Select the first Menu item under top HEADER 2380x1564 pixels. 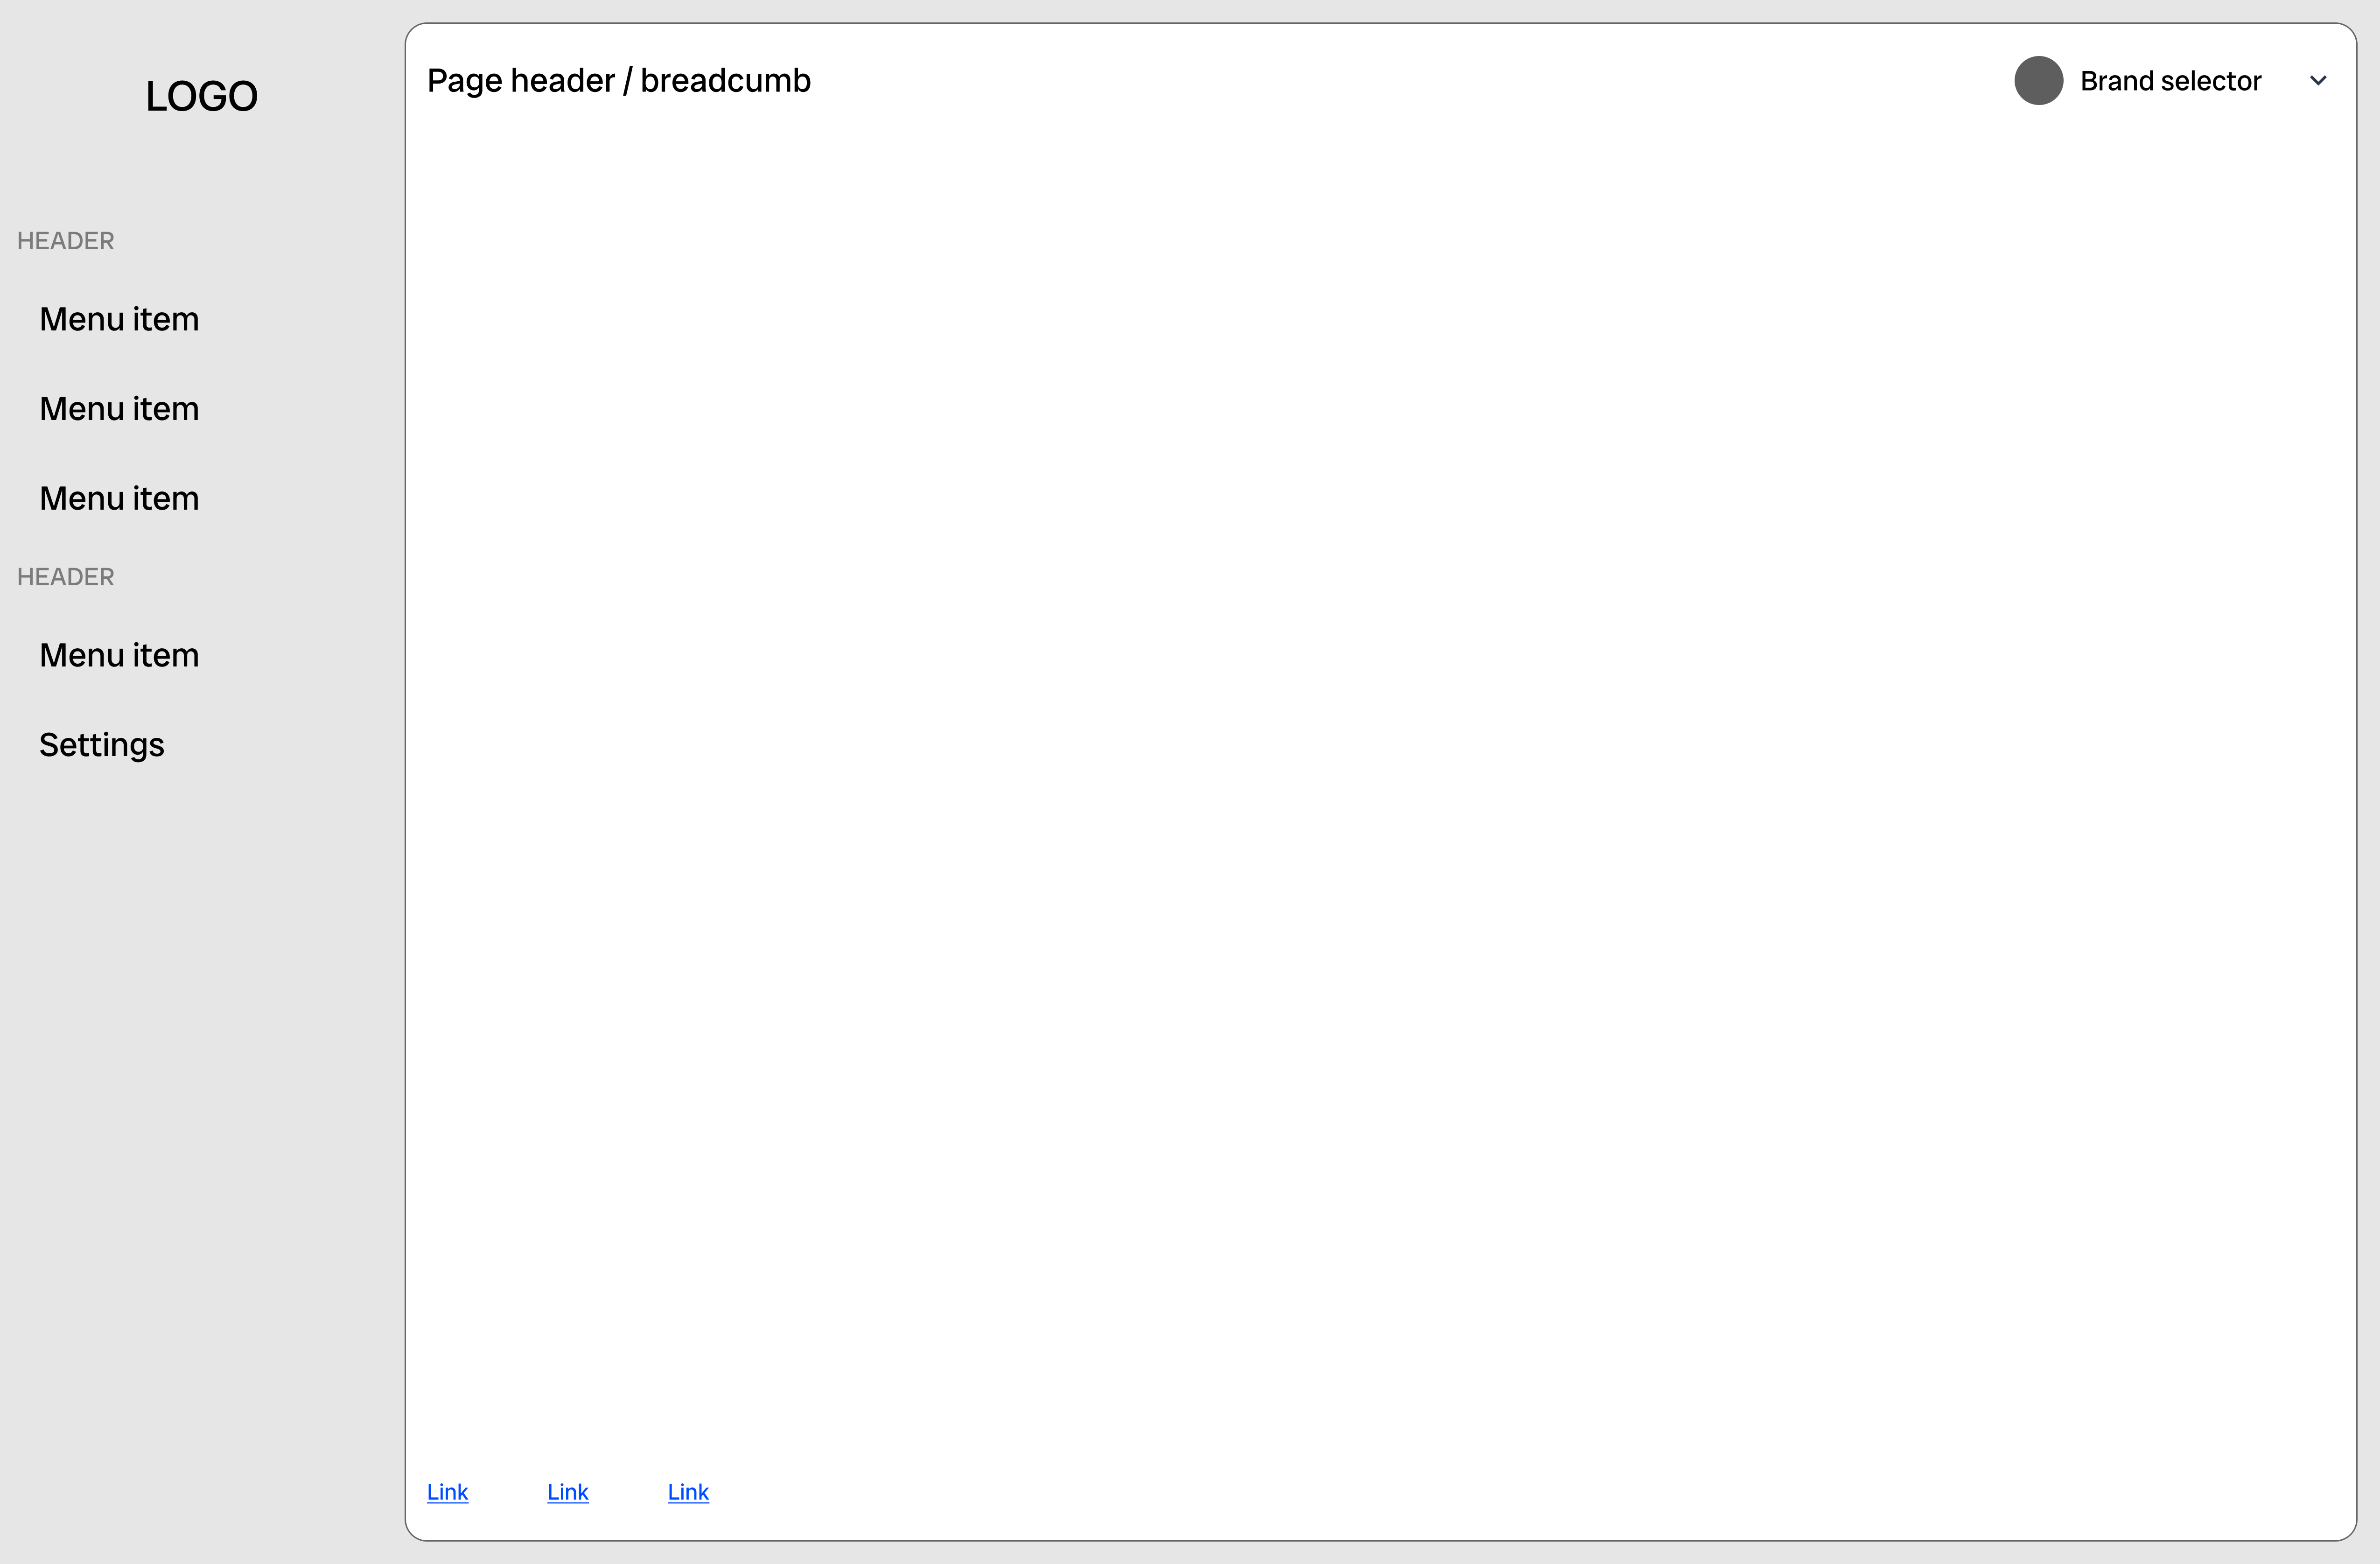[x=119, y=319]
